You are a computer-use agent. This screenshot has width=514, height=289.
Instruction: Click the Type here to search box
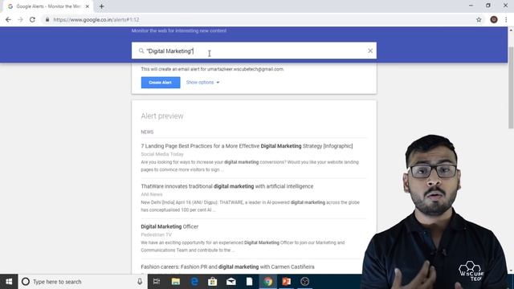(x=82, y=282)
